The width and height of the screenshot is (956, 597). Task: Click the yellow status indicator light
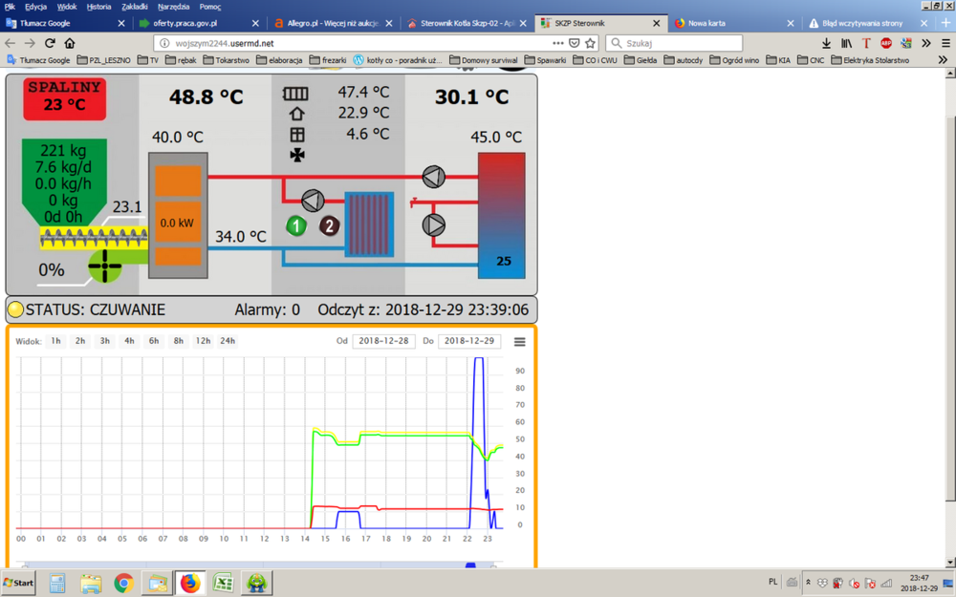pyautogui.click(x=16, y=309)
